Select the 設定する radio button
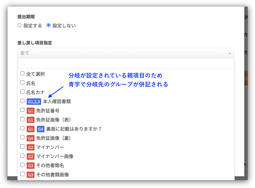 pos(19,25)
